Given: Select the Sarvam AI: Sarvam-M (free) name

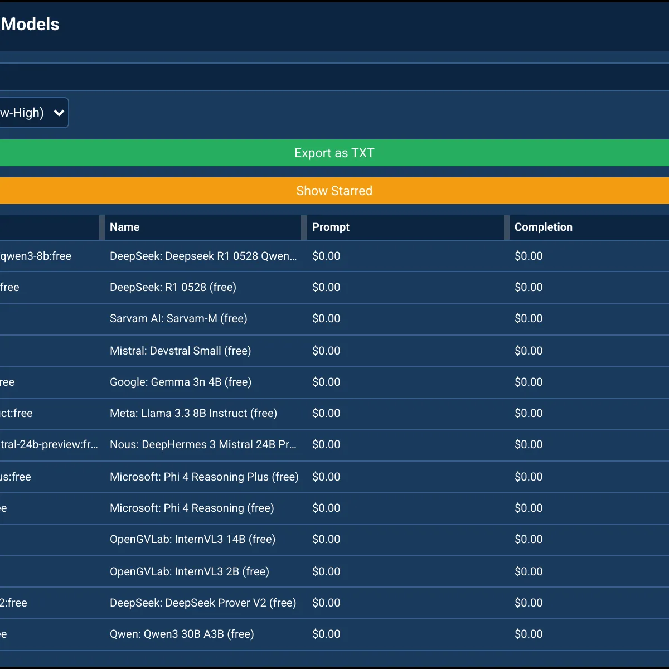Looking at the screenshot, I should point(178,318).
